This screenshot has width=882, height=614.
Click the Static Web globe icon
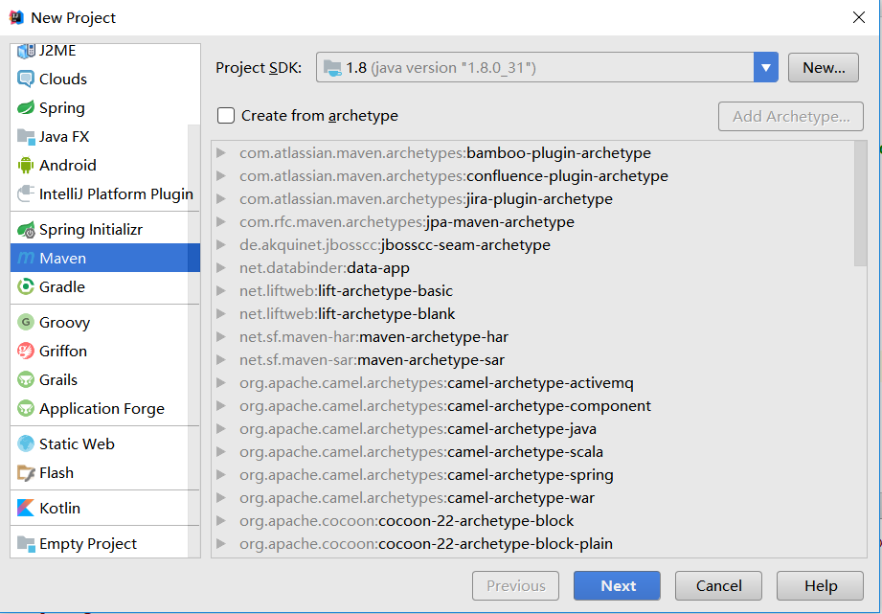[x=26, y=444]
